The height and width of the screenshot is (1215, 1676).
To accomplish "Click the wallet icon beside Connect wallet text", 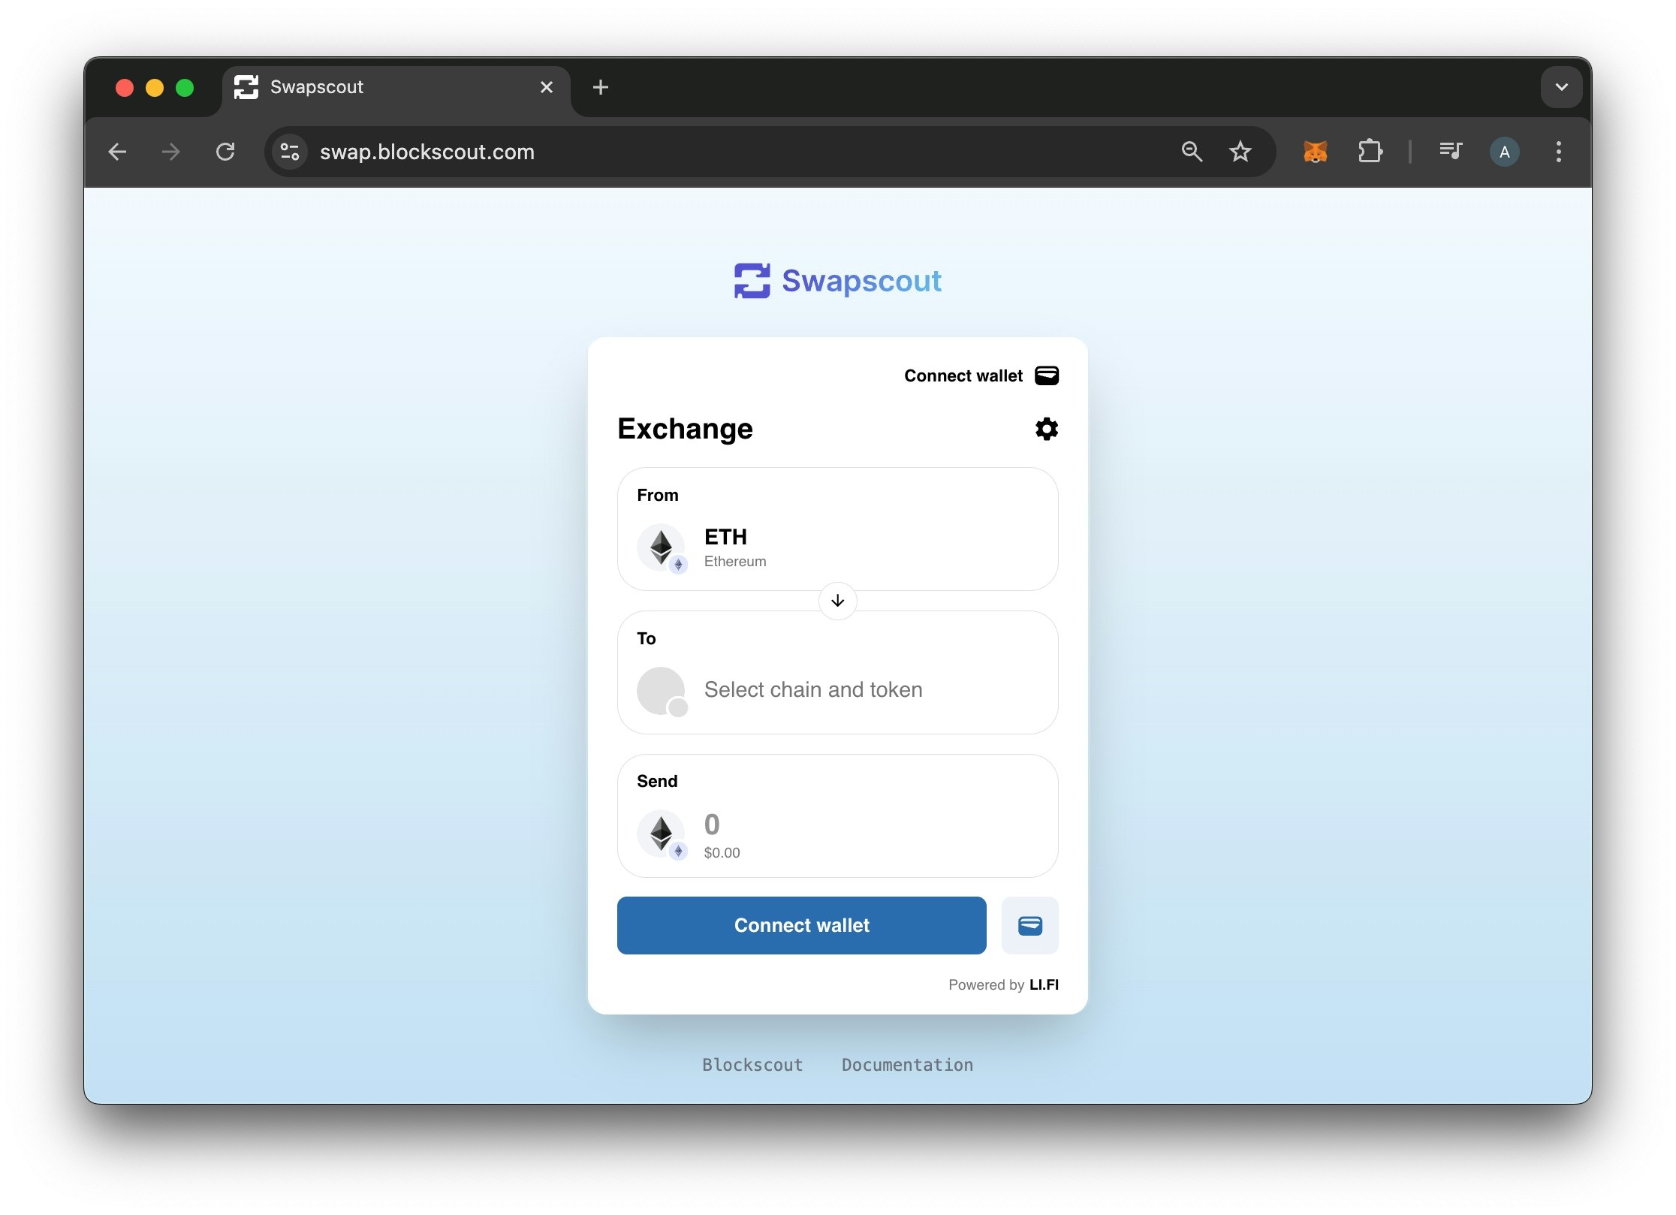I will pos(1047,375).
